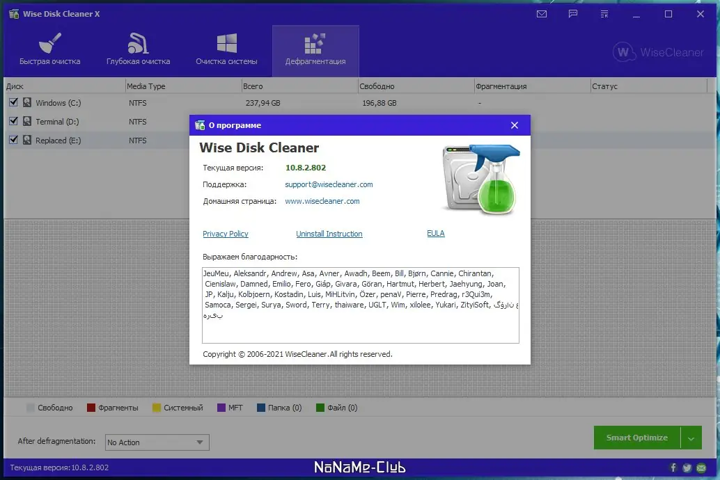
Task: Uncheck the Windows (C:) drive
Action: (13, 102)
